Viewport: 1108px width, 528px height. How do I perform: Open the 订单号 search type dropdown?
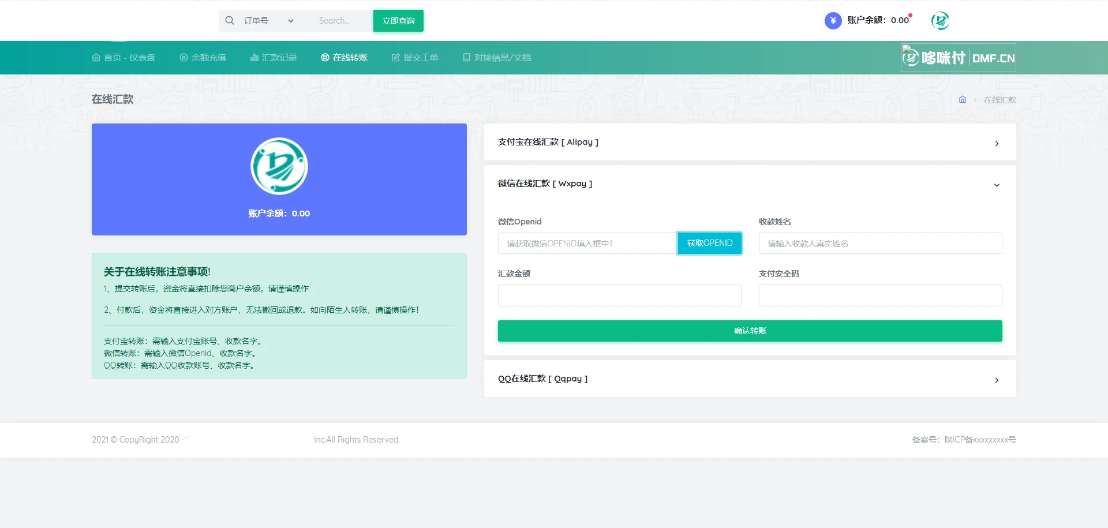pos(268,21)
